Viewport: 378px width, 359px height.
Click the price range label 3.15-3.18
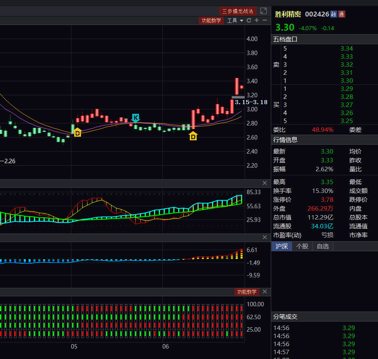pyautogui.click(x=251, y=102)
